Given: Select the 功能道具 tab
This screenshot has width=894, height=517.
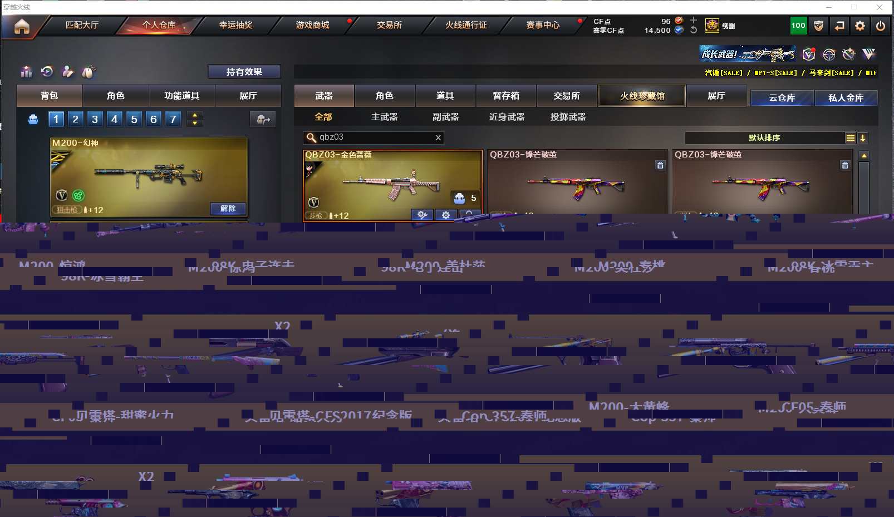Looking at the screenshot, I should [x=182, y=96].
